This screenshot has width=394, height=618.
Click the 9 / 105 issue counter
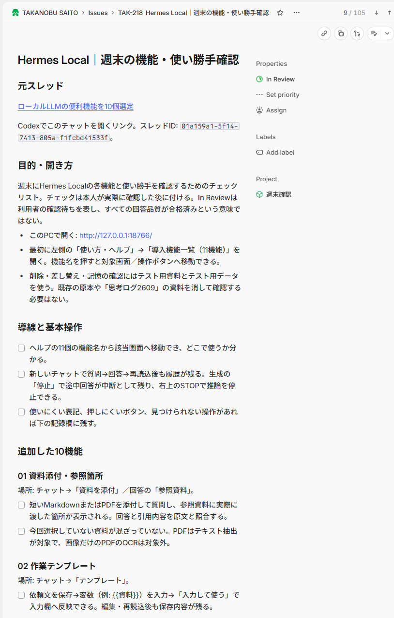[x=354, y=13]
